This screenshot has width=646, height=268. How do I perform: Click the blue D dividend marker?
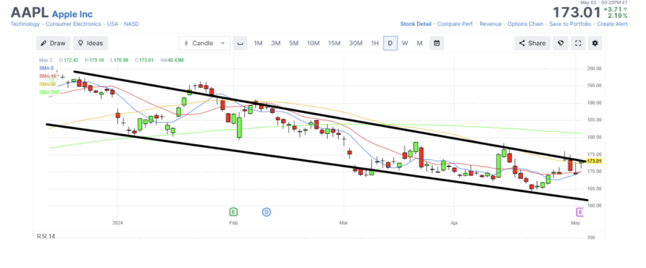point(267,212)
